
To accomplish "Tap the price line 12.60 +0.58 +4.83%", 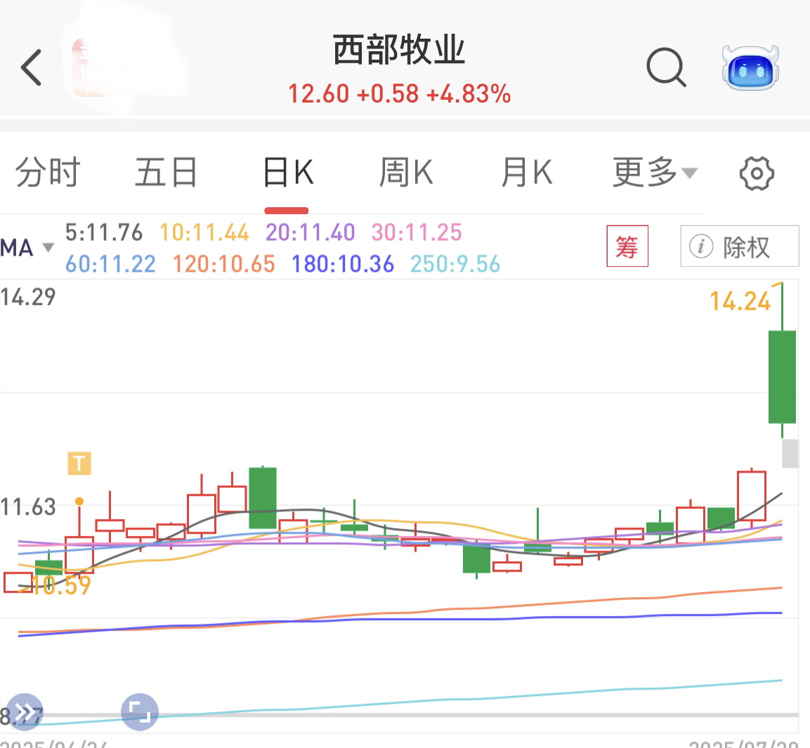I will point(399,94).
